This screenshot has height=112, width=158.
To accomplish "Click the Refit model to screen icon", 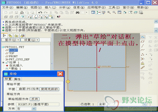I will pos(119,12).
